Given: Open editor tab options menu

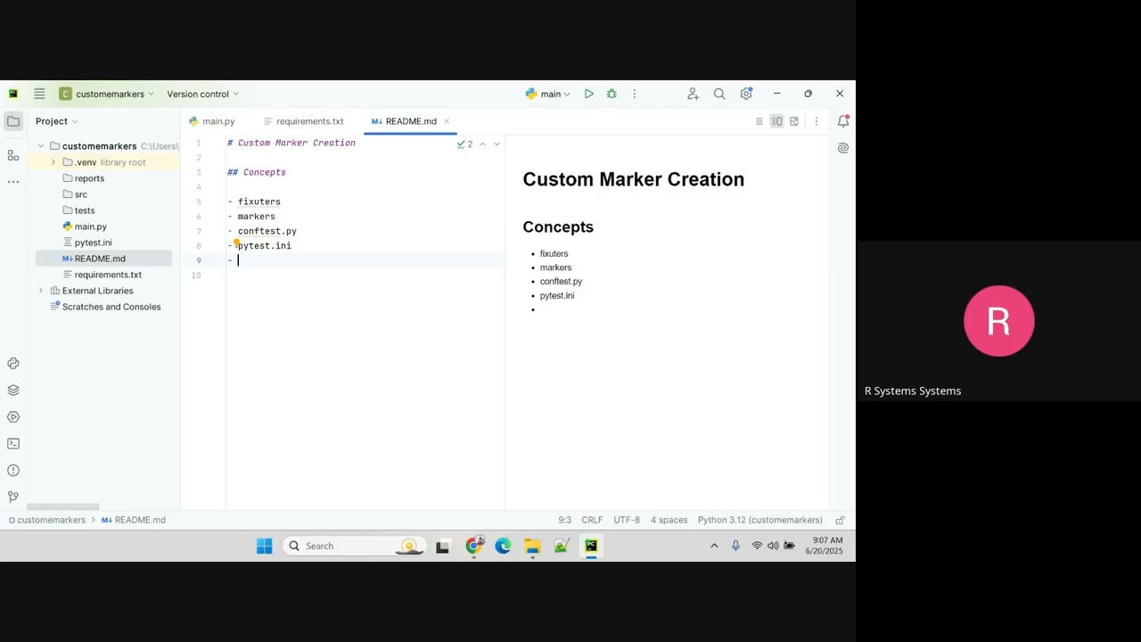Looking at the screenshot, I should click(817, 121).
